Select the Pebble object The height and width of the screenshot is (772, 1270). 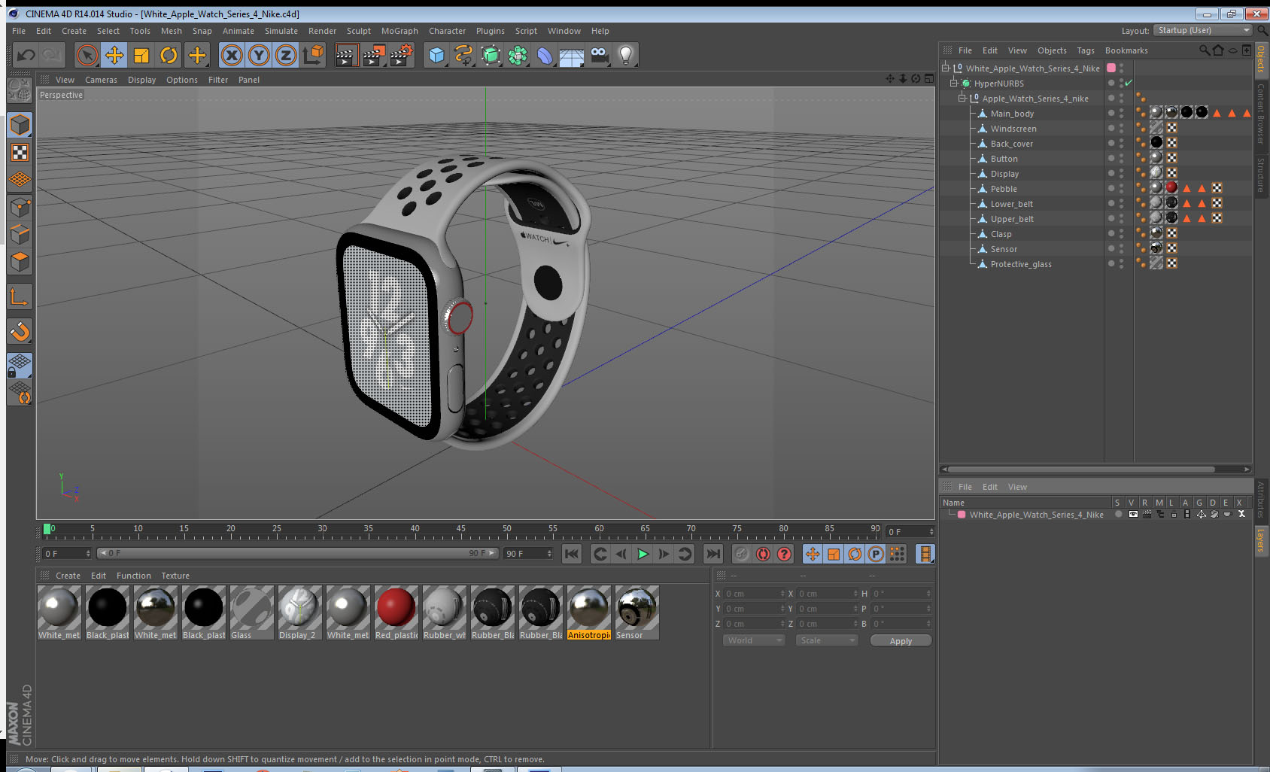(x=1004, y=189)
